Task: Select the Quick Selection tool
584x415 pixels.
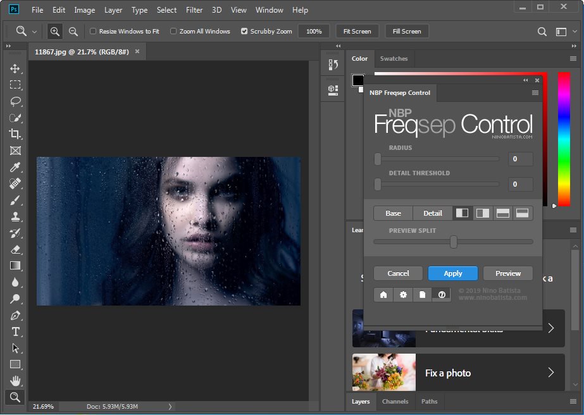Action: tap(15, 118)
